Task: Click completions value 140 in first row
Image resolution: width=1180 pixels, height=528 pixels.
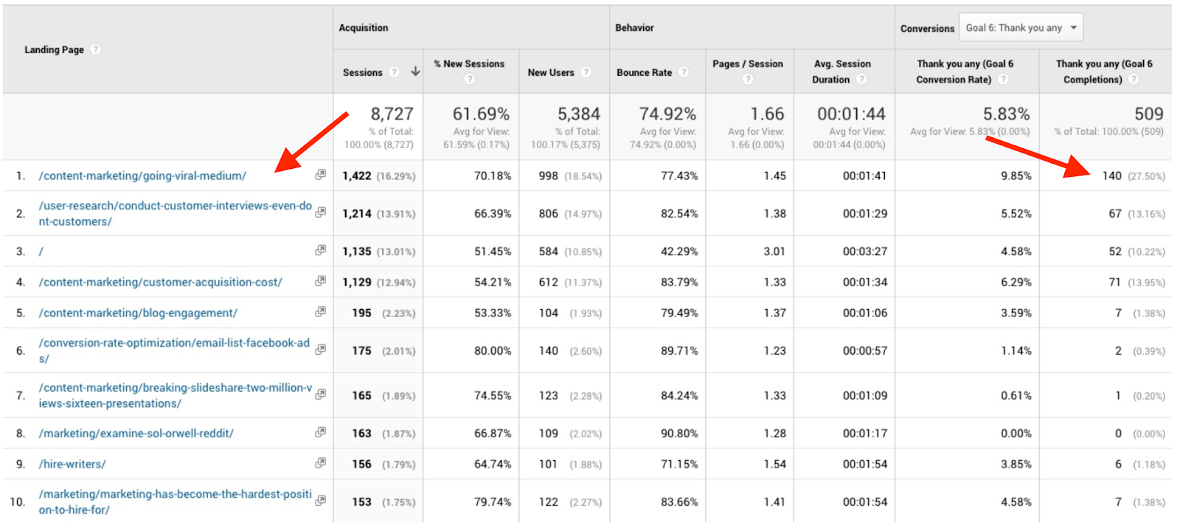Action: [1112, 176]
